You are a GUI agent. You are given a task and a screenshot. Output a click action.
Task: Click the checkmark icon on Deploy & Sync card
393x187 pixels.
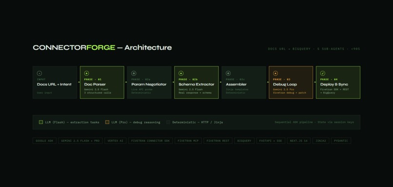(x=323, y=73)
